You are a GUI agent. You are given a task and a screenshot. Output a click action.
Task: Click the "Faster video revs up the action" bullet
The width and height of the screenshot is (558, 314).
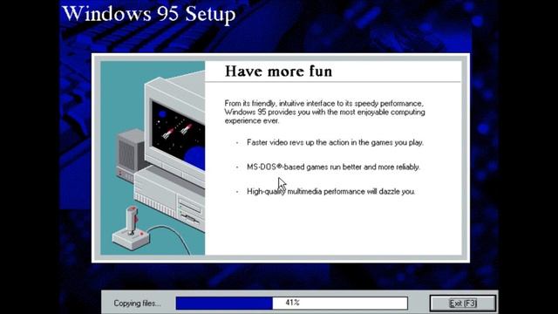tap(335, 142)
